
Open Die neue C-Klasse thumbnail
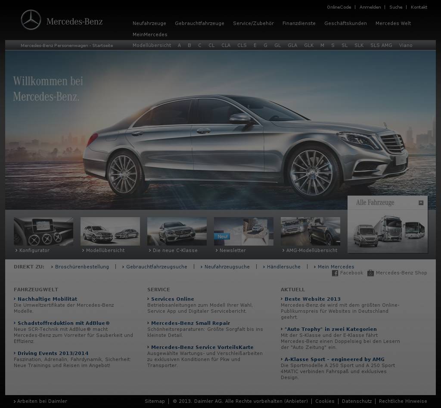click(177, 231)
